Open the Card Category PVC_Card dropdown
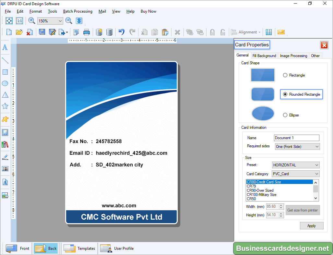 pos(296,174)
